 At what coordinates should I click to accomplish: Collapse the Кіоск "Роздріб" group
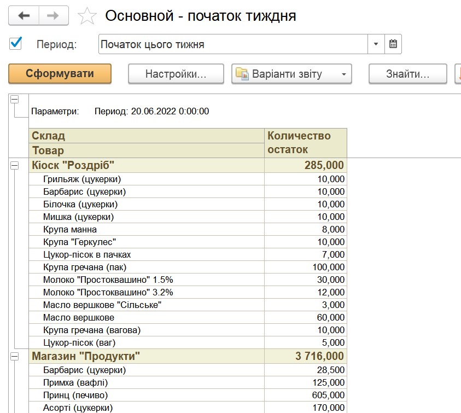(14, 166)
